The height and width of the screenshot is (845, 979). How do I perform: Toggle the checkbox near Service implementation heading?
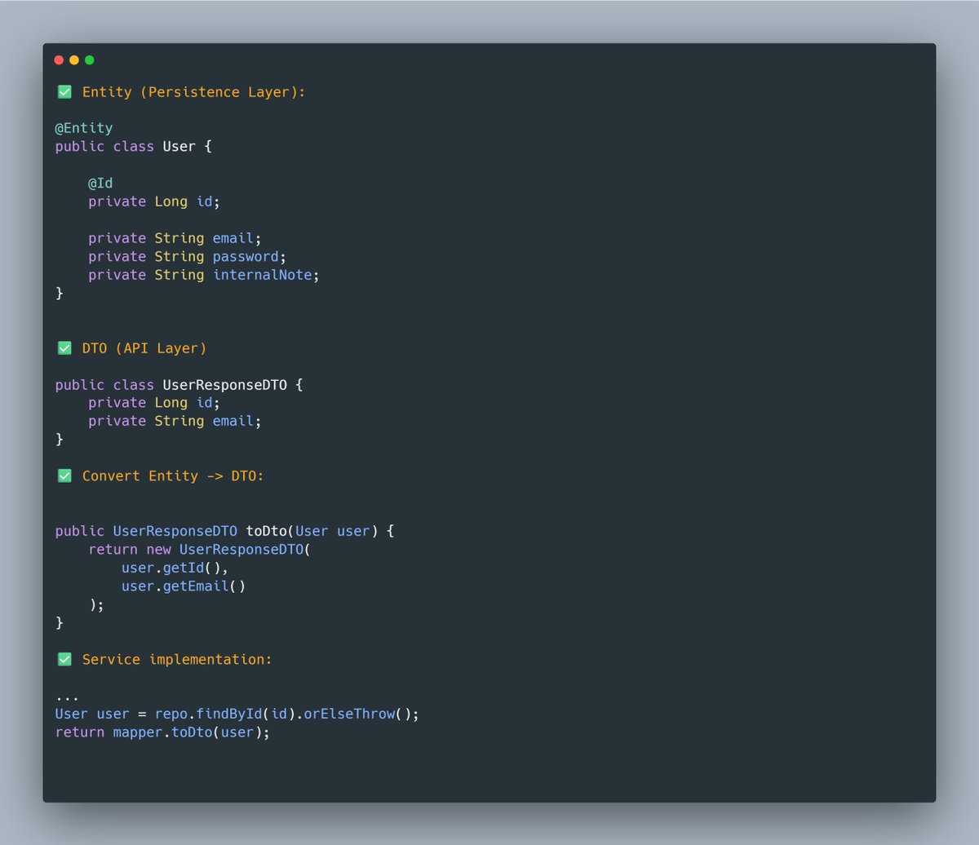pyautogui.click(x=64, y=659)
